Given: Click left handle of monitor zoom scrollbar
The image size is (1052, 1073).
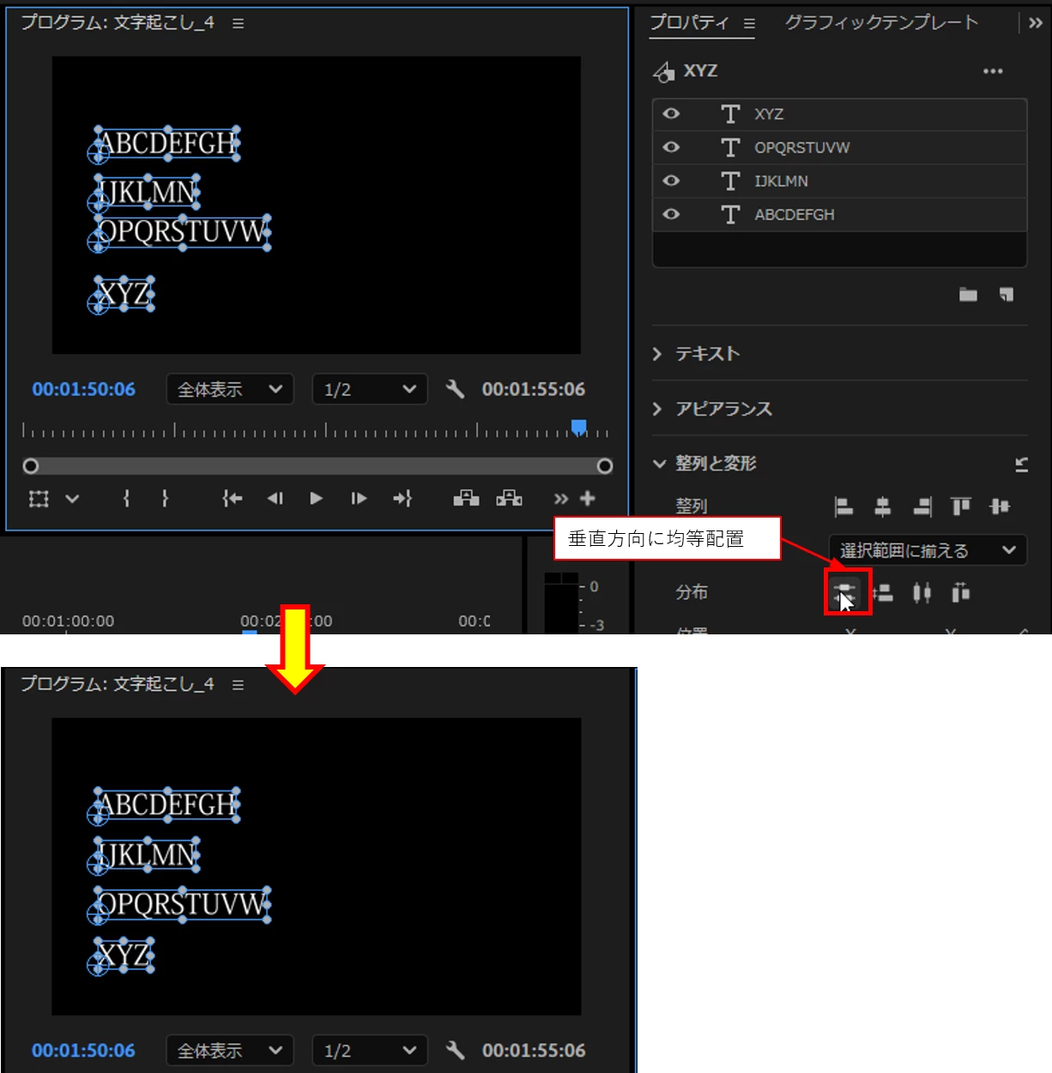Looking at the screenshot, I should [31, 465].
